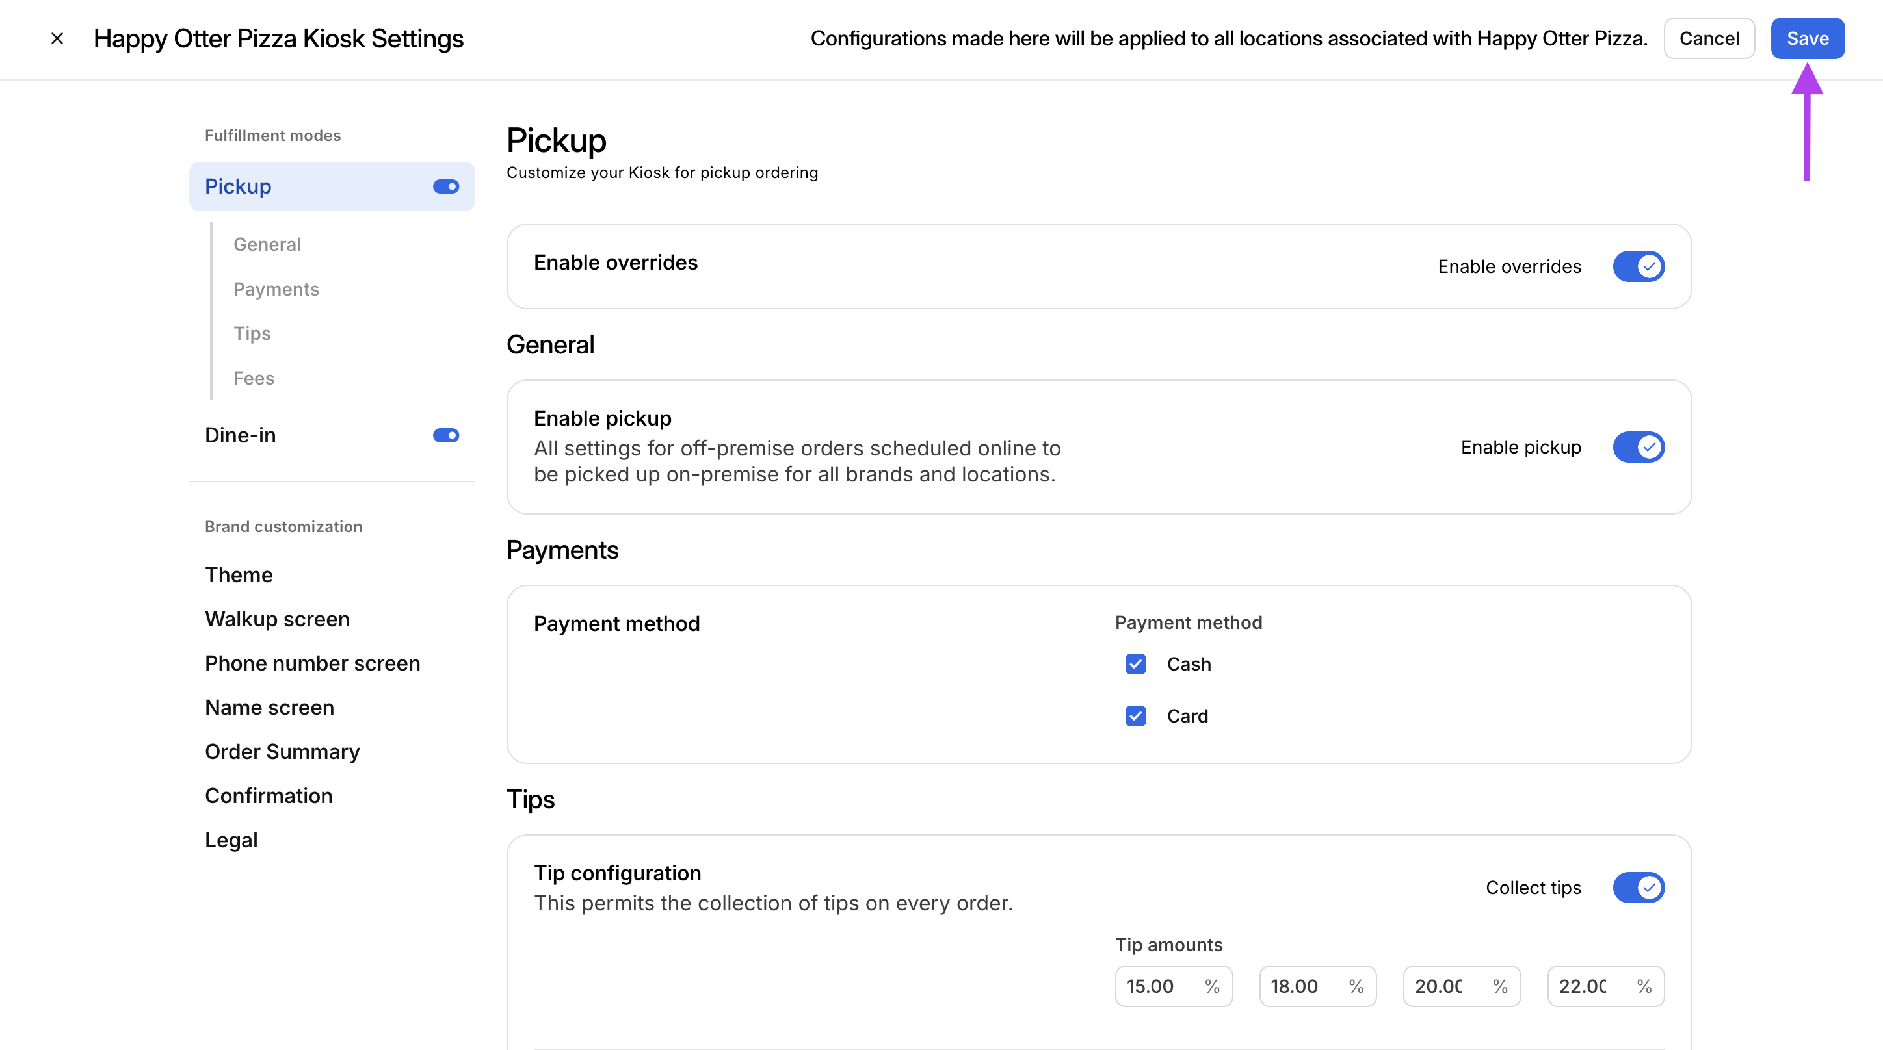Jump to the Fees subsection

point(253,378)
